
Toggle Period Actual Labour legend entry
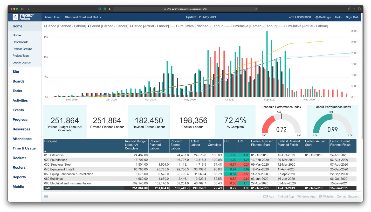pos(149,26)
